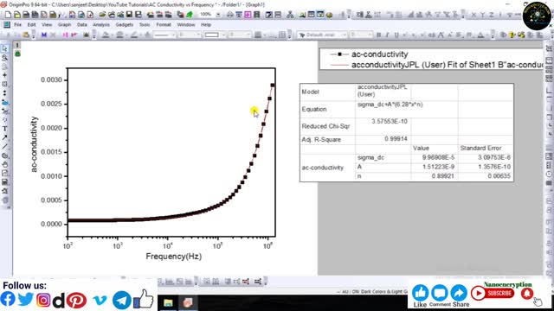The image size is (554, 311).
Task: Click the sigma_dc value 9.96908E-5
Action: [438, 157]
